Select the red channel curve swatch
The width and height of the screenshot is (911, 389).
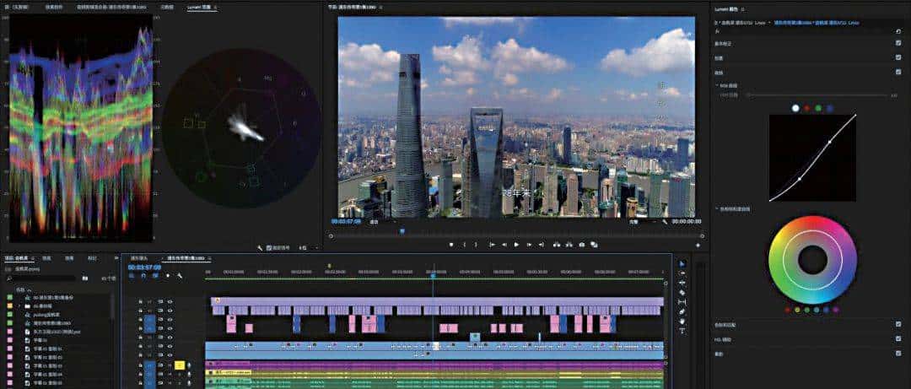pos(806,108)
